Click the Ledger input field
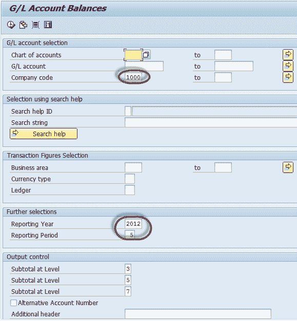Image resolution: width=297 pixels, height=321 pixels. [130, 190]
